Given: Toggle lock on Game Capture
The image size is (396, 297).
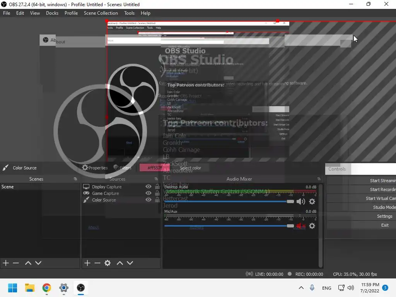Looking at the screenshot, I should [x=157, y=193].
